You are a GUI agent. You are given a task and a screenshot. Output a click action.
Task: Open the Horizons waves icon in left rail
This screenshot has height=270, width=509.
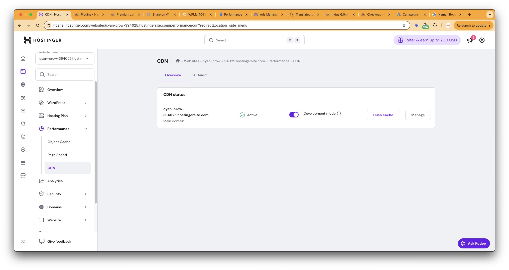23,98
